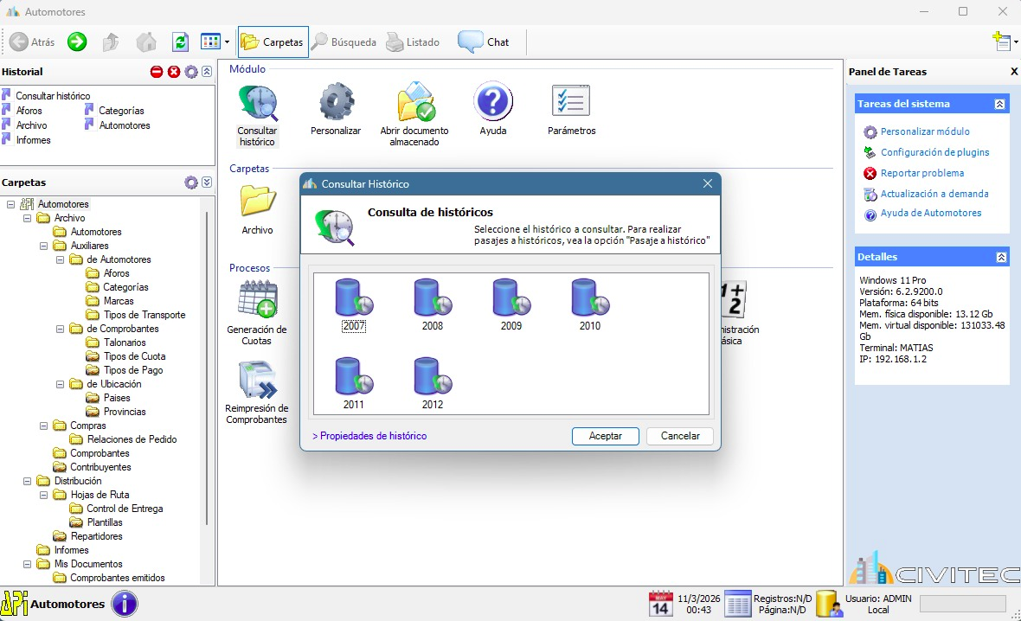Image resolution: width=1021 pixels, height=621 pixels.
Task: Toggle the Carpetas toolbar button
Action: point(273,42)
